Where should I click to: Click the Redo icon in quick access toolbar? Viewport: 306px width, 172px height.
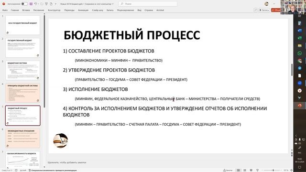[x=42, y=4]
